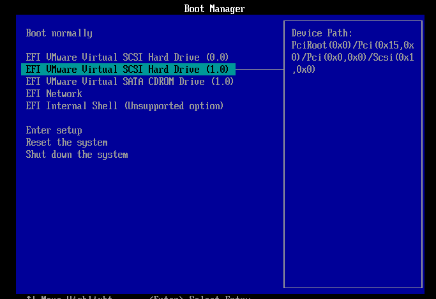Choose the EFI Network boot entry
The height and width of the screenshot is (299, 436).
click(x=54, y=94)
